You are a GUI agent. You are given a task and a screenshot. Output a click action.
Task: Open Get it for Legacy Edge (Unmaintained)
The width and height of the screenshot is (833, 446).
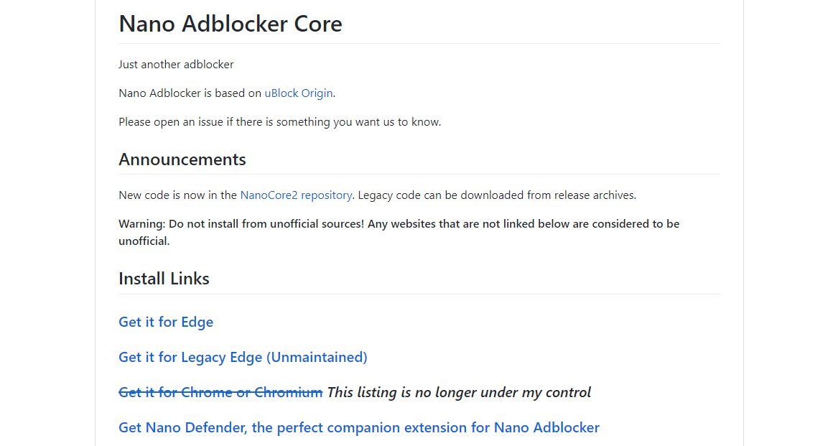(x=243, y=357)
